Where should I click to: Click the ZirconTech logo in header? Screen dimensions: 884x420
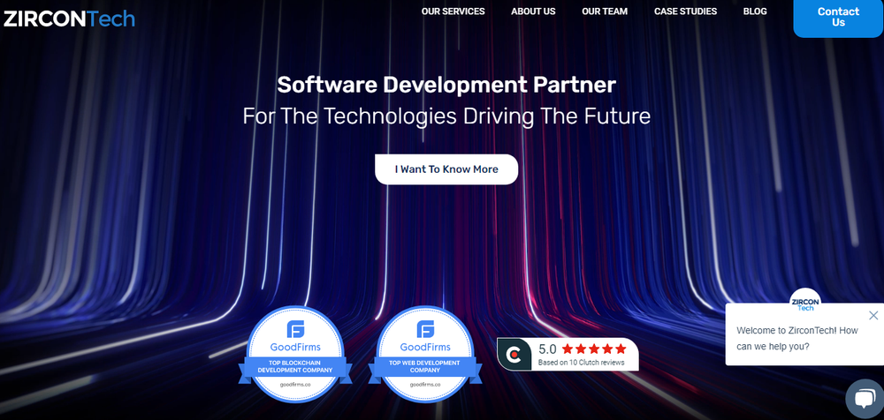pyautogui.click(x=69, y=19)
